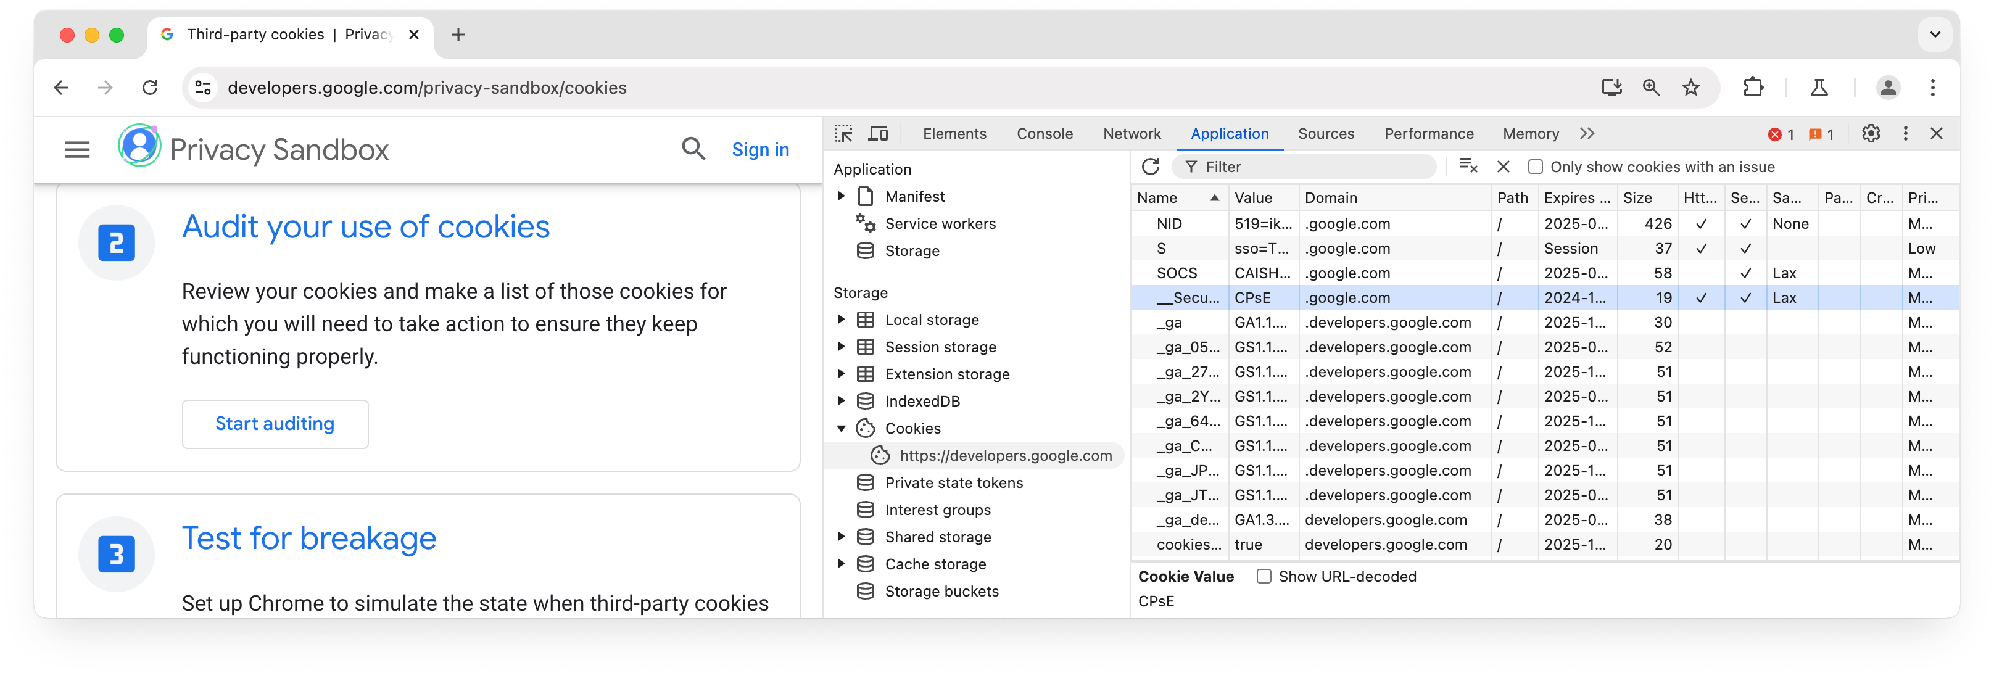Screen dimensions: 1994x673
Task: Click the Network tab in DevTools
Action: pos(1131,134)
